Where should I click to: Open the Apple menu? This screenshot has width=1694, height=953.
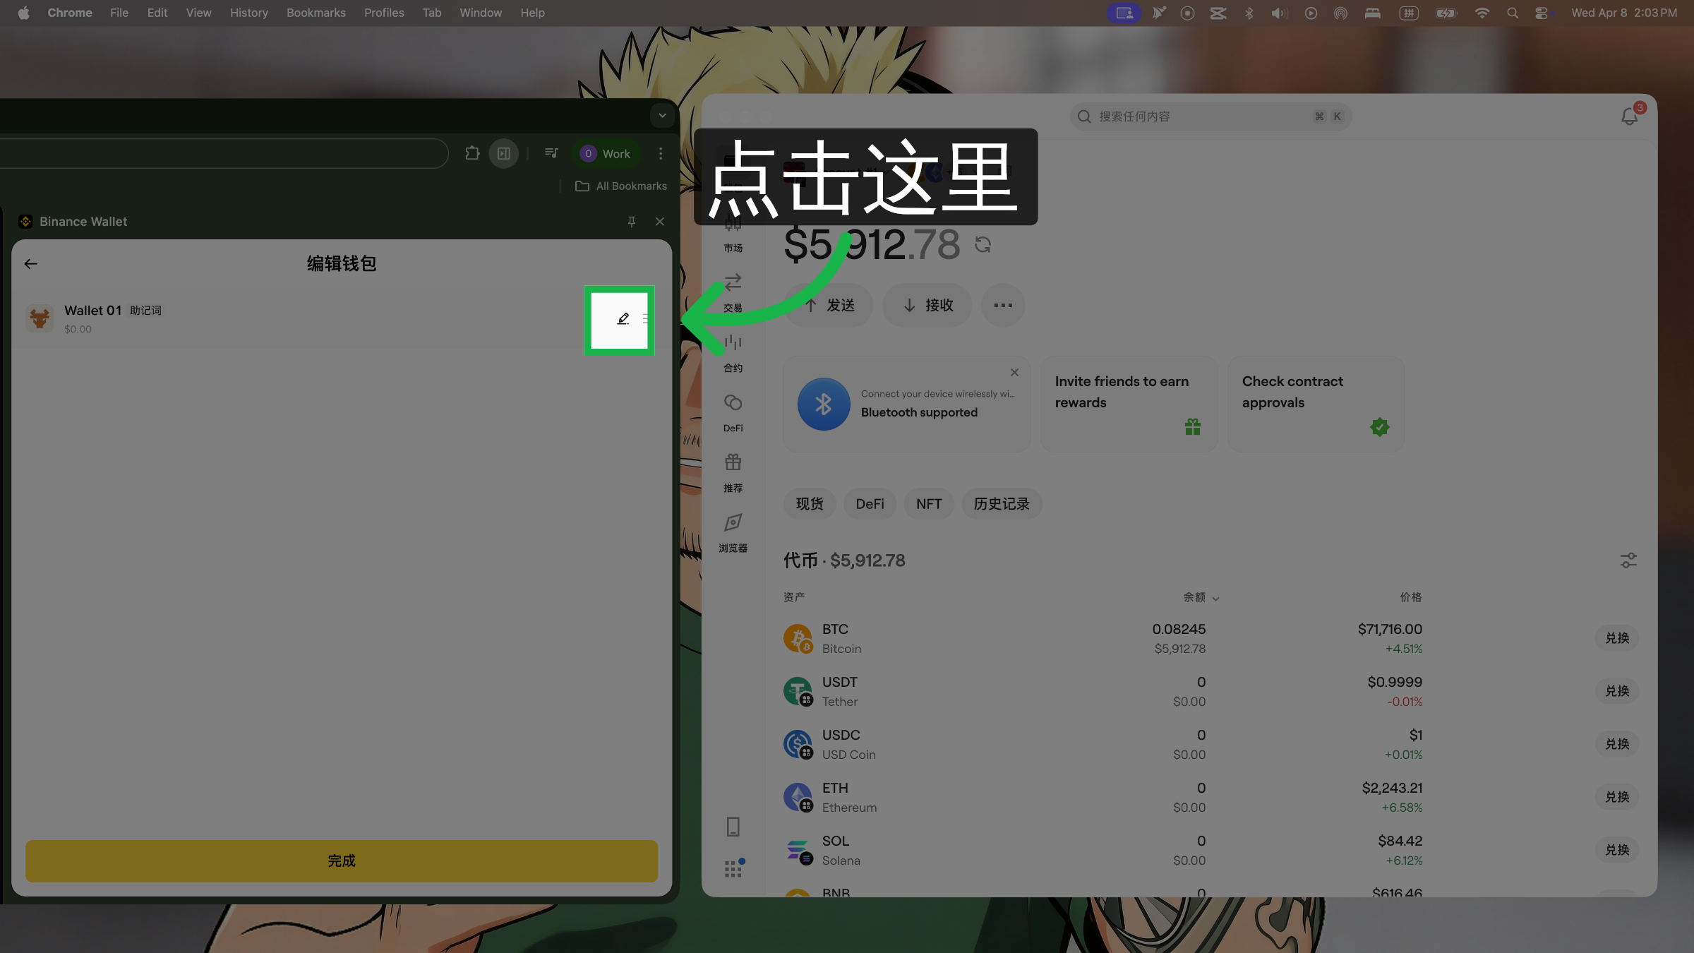point(23,13)
